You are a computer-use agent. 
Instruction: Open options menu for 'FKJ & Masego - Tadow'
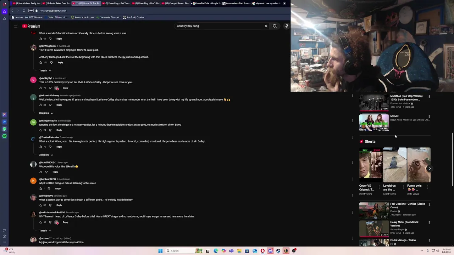(x=429, y=241)
